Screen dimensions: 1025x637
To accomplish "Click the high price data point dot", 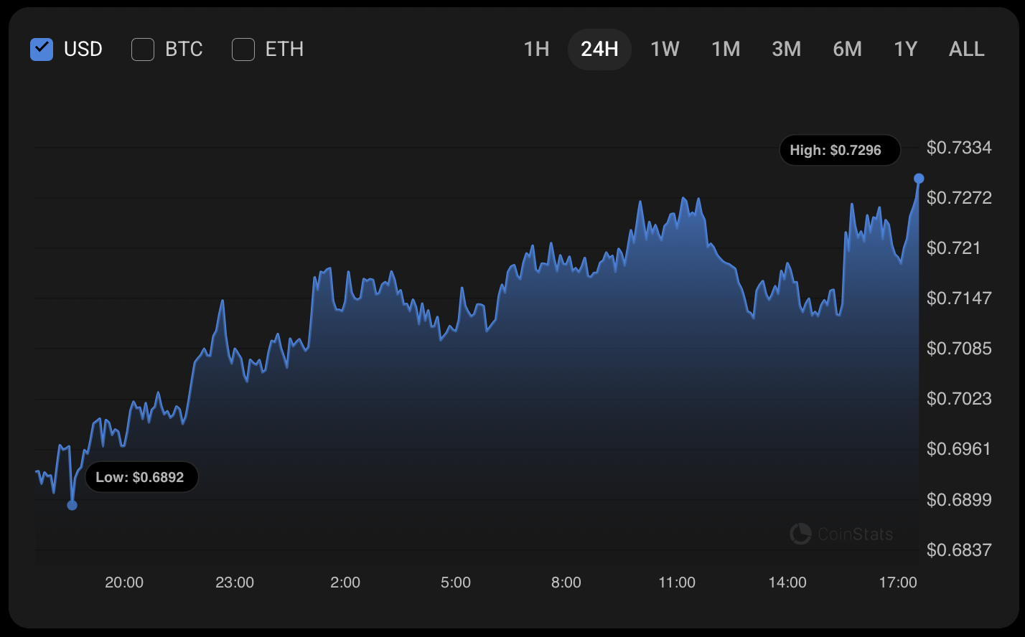I will click(x=919, y=178).
